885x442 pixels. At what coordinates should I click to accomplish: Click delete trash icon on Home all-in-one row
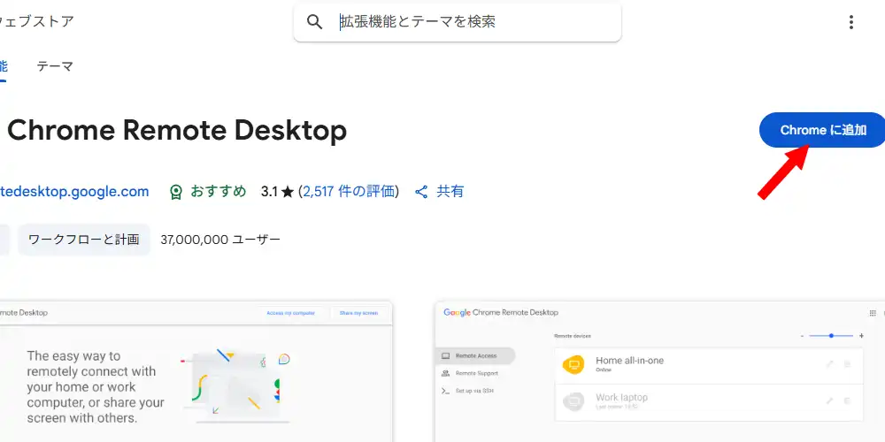click(847, 364)
